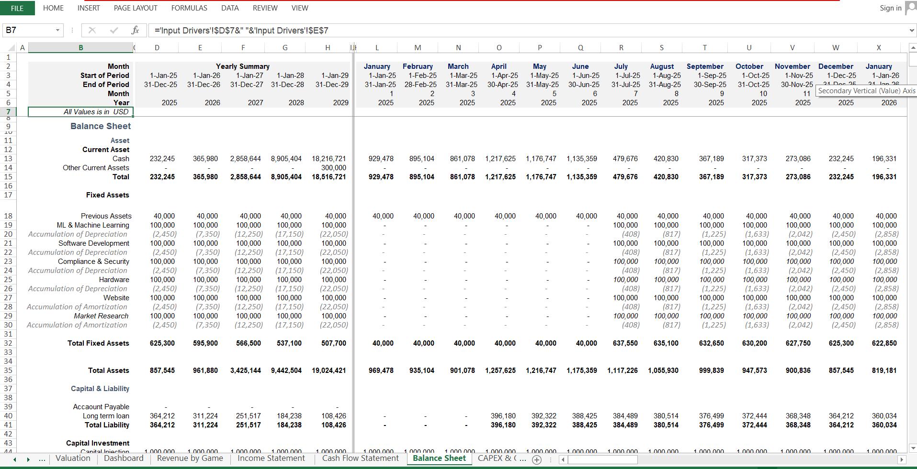Click the vertical scrollbar up arrow
Image resolution: width=917 pixels, height=469 pixels.
913,47
